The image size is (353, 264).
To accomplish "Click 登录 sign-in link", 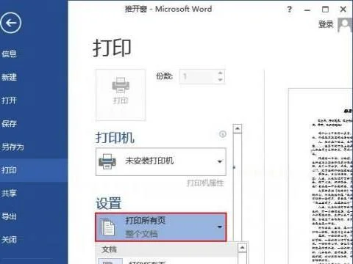I will [x=326, y=24].
